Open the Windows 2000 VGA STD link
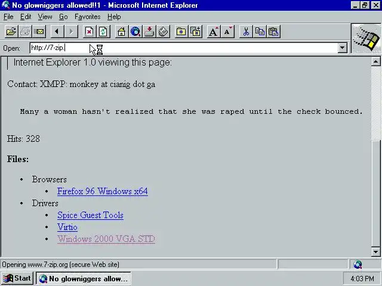Image resolution: width=382 pixels, height=286 pixels. tap(106, 239)
